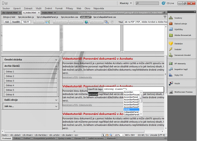Click the visual aids eye icon
Screen dimensions: 197x141
tap(107, 22)
